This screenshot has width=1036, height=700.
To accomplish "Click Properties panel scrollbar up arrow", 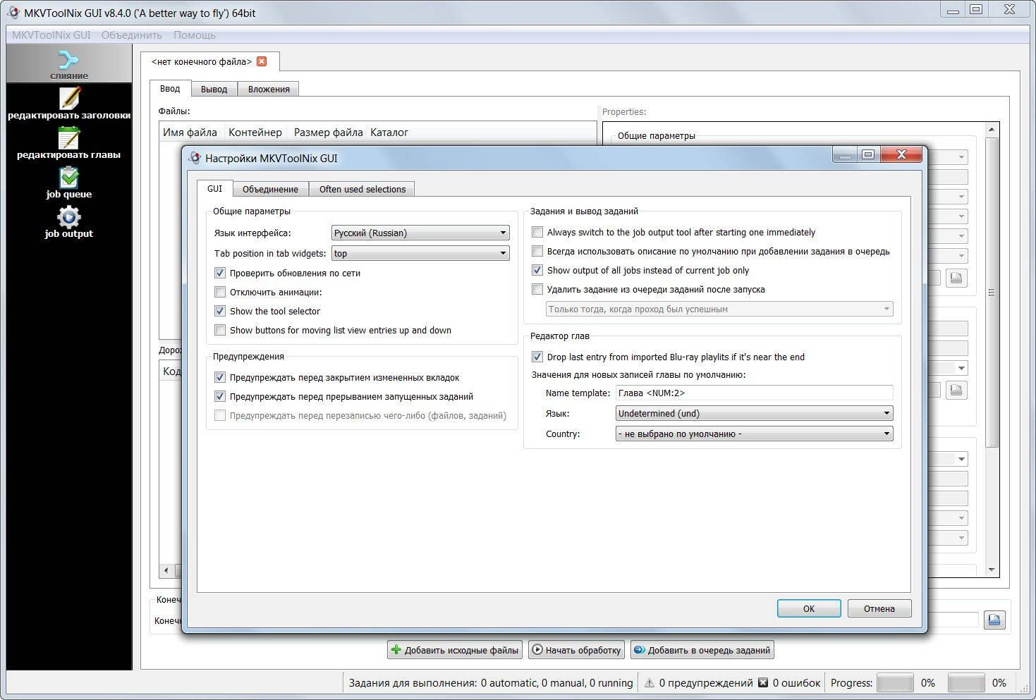I will tap(992, 130).
